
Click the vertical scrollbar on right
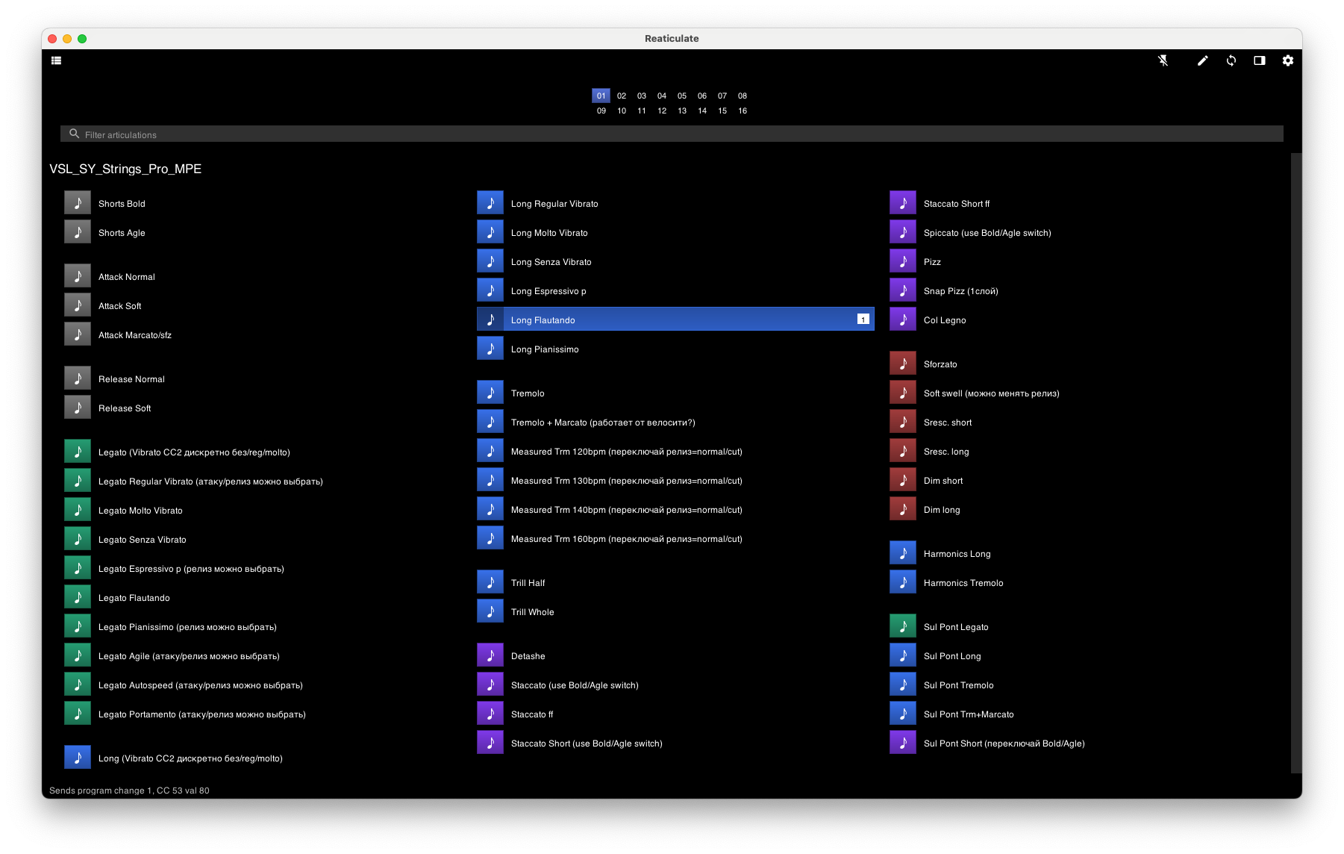(1296, 463)
